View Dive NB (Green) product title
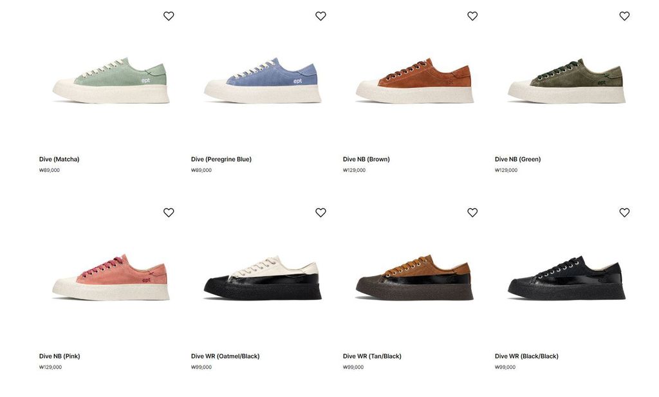Image resolution: width=659 pixels, height=397 pixels. [x=518, y=159]
